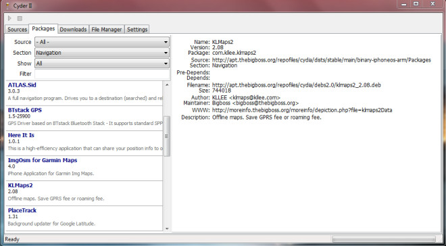Image resolution: width=446 pixels, height=246 pixels.
Task: Select the KLMaps2 package in list
Action: 84,193
